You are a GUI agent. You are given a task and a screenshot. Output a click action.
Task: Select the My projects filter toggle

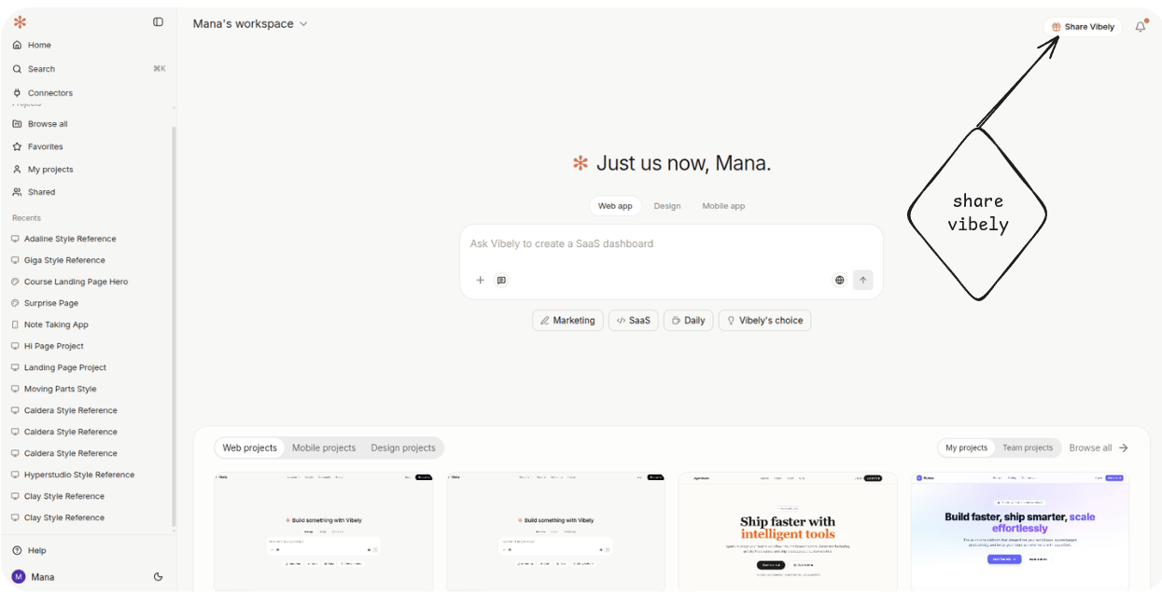pyautogui.click(x=966, y=448)
